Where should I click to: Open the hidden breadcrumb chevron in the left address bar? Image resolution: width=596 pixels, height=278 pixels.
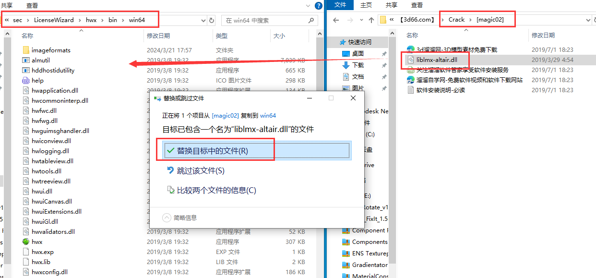[7, 20]
